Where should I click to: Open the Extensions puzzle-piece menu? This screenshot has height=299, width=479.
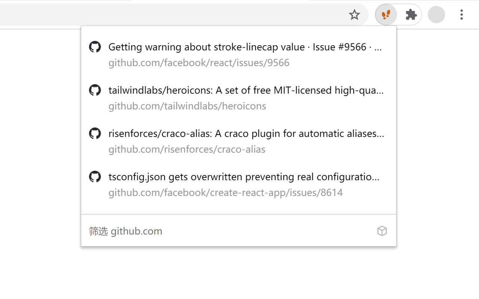point(411,15)
